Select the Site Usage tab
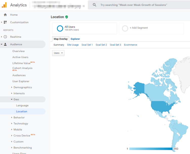Screen dimensions: 190x154 pyautogui.click(x=73, y=45)
